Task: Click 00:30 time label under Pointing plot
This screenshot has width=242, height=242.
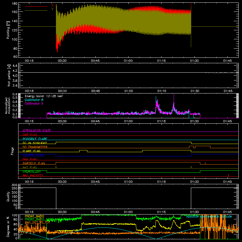Action: click(x=62, y=61)
